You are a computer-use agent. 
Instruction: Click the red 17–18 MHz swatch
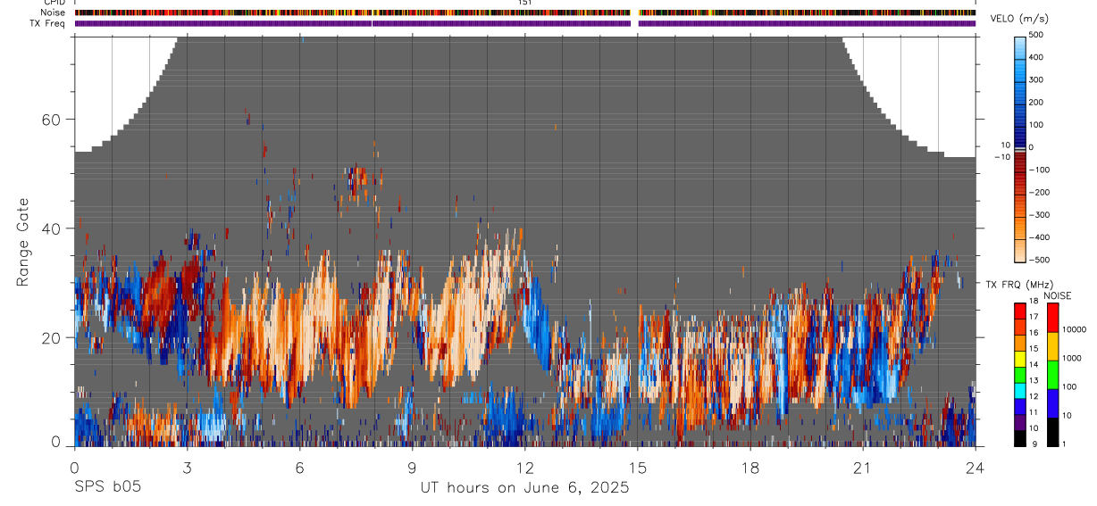(x=1020, y=311)
